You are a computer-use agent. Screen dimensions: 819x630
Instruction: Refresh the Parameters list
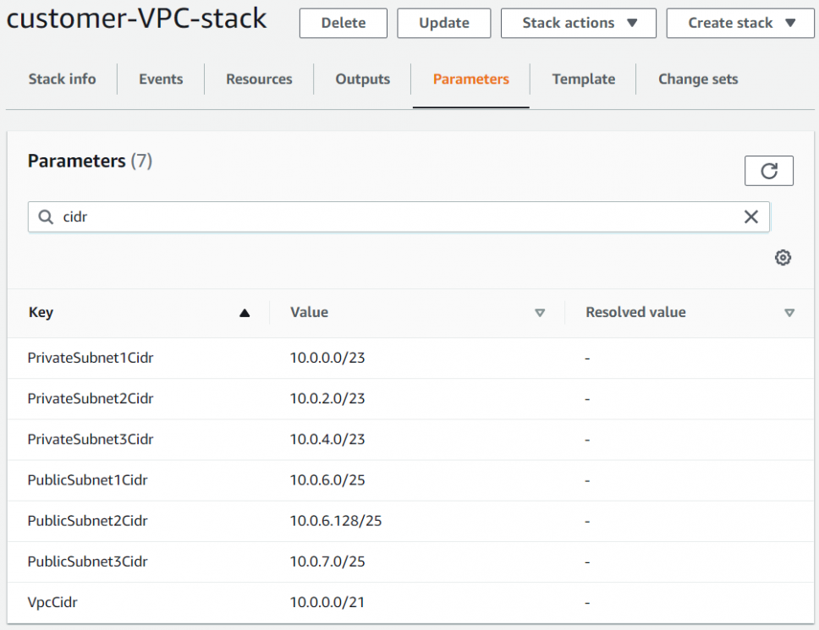[x=768, y=170]
